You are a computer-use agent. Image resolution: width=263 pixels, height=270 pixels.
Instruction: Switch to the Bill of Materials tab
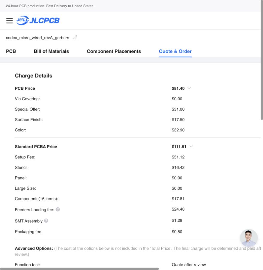point(51,51)
